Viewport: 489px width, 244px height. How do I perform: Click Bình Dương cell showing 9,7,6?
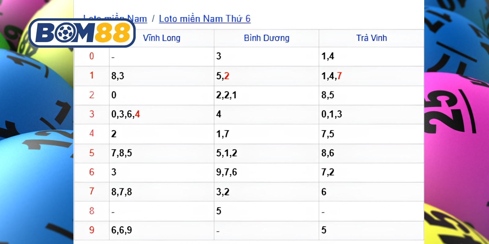(x=267, y=172)
